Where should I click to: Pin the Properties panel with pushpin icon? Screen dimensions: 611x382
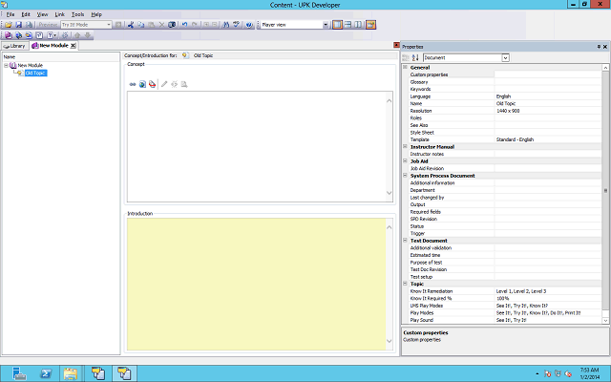pos(597,46)
